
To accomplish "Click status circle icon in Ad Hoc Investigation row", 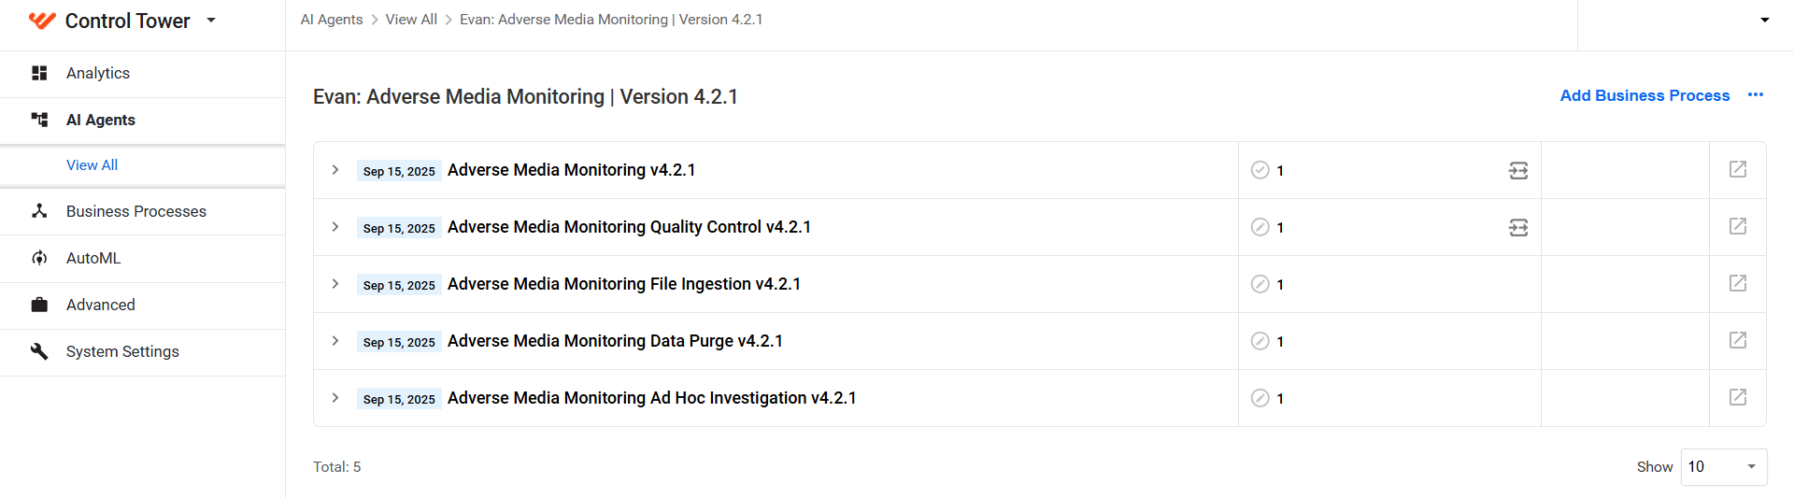I will click(1260, 398).
